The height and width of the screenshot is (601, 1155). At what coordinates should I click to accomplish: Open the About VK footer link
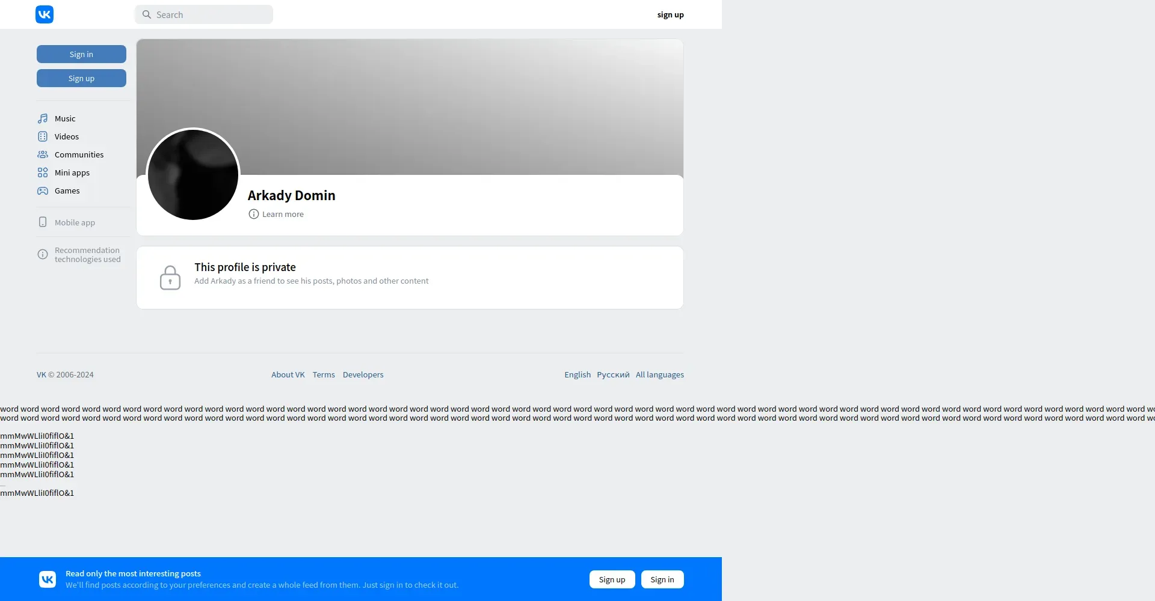coord(288,374)
